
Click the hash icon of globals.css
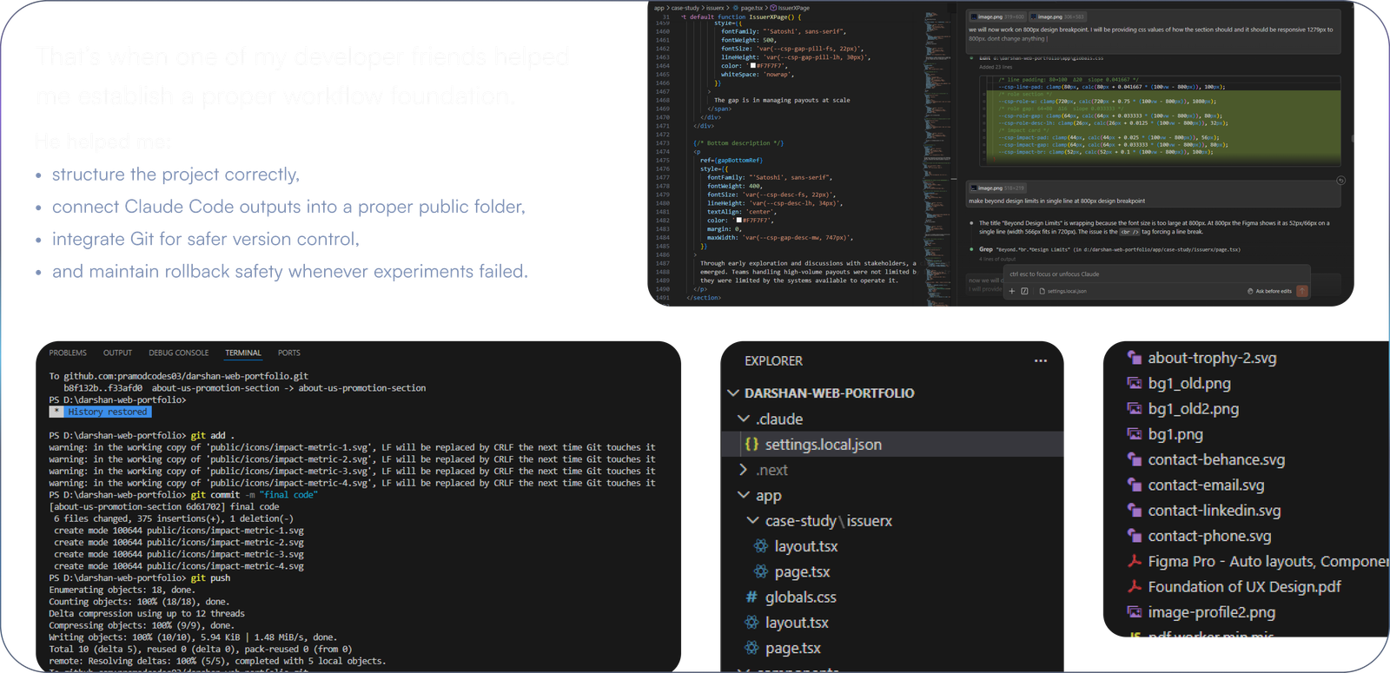(751, 597)
